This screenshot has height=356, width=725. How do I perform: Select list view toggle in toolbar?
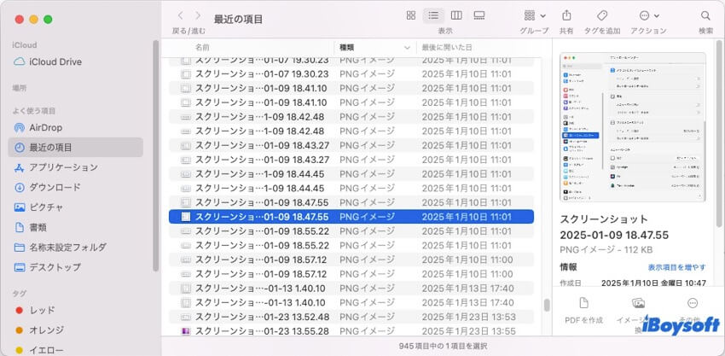coord(433,15)
